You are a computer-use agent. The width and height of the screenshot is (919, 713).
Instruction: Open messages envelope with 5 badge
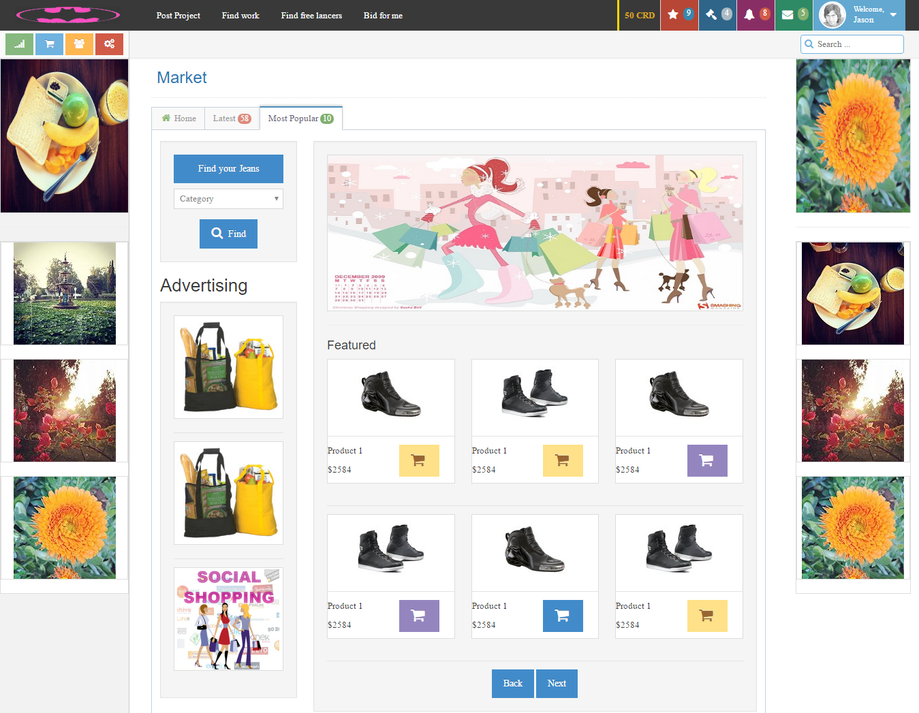pos(794,15)
